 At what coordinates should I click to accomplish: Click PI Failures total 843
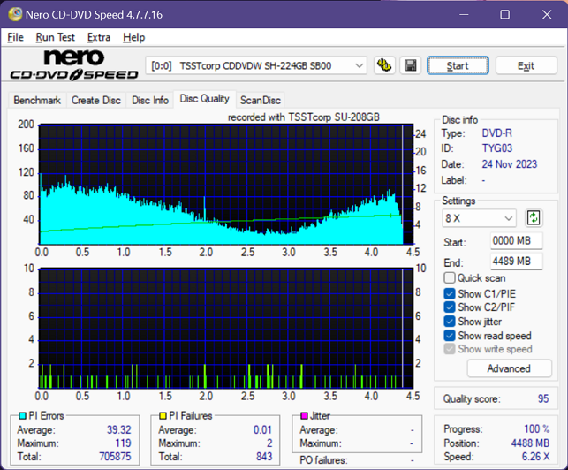(x=264, y=456)
